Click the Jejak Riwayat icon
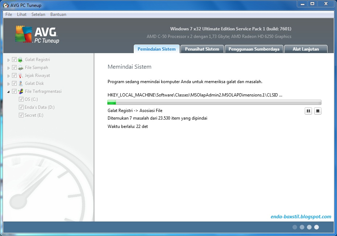 tap(21, 76)
